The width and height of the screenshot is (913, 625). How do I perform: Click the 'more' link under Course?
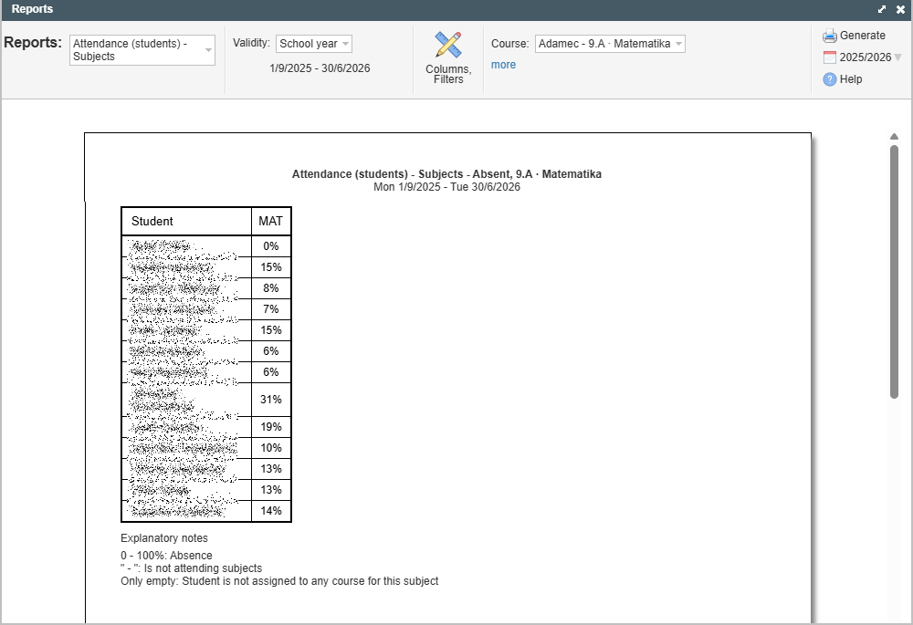(x=503, y=65)
